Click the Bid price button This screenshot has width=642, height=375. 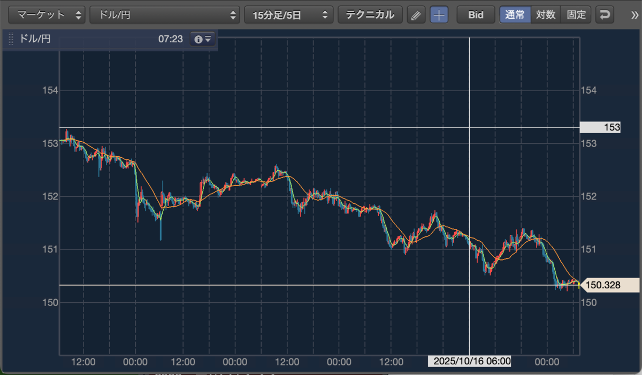pyautogui.click(x=476, y=15)
